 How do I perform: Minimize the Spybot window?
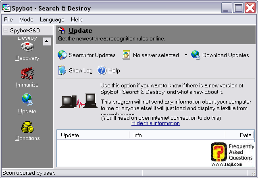tap(227, 8)
